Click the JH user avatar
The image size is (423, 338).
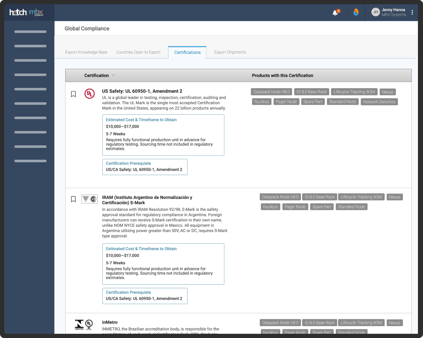coord(376,12)
